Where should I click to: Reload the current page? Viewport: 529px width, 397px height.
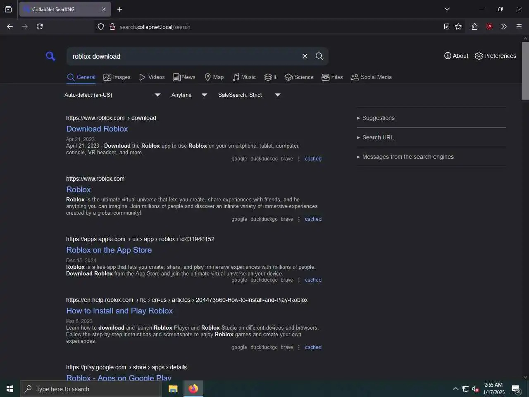pos(40,26)
